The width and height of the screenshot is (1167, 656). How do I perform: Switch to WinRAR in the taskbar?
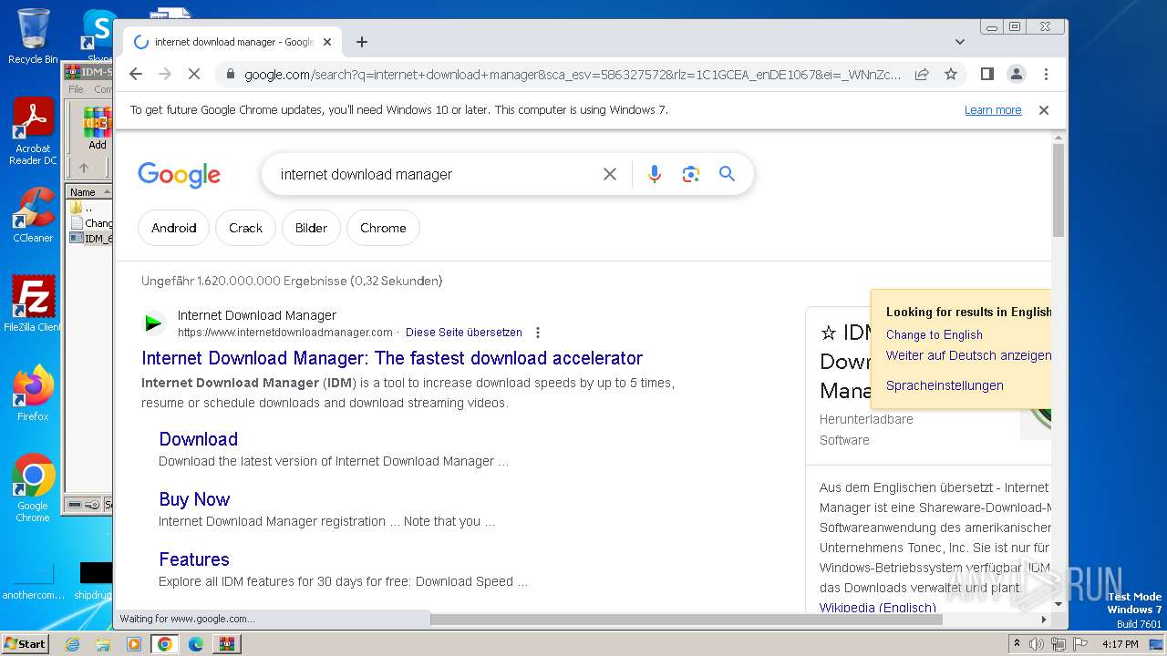point(226,644)
